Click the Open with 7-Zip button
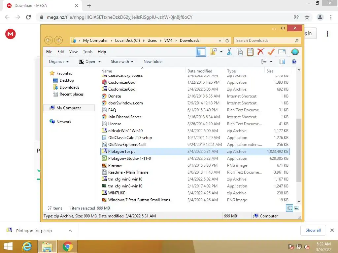 coord(87,62)
